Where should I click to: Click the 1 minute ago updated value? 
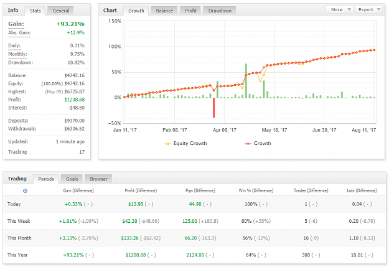point(70,142)
